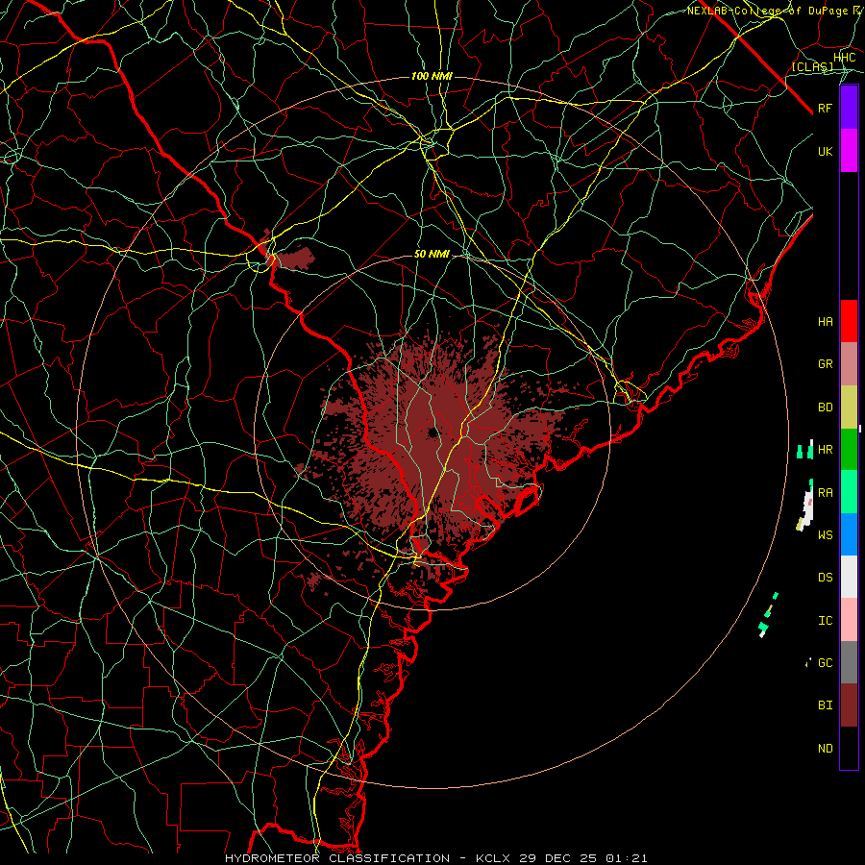The image size is (865, 865).
Task: Click the GC gray legend swatch
Action: (849, 662)
